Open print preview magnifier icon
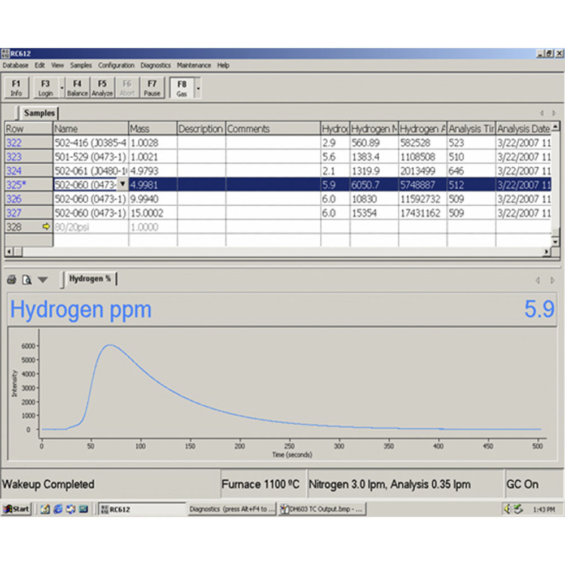The height and width of the screenshot is (565, 565). point(27,280)
